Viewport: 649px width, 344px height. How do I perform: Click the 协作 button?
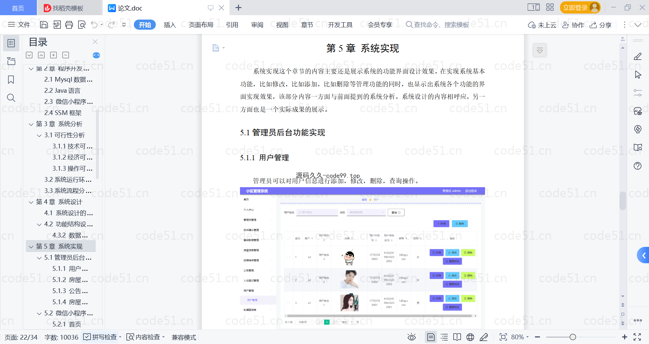(573, 25)
